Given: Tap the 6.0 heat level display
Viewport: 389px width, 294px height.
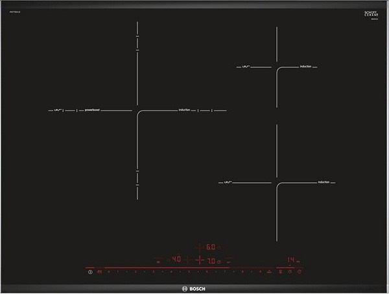Looking at the screenshot, I should [211, 247].
